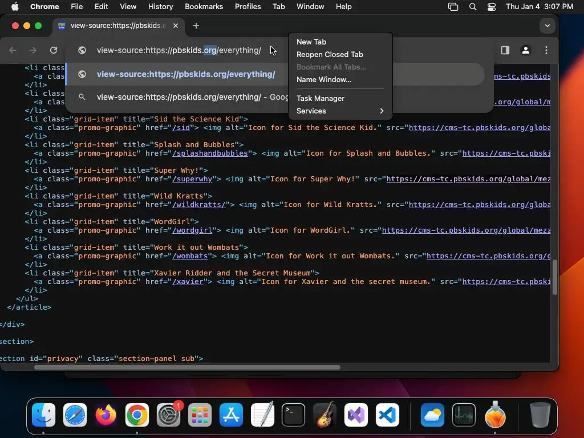Launch GarageBand from the dock
This screenshot has width=584, height=438.
[325, 415]
